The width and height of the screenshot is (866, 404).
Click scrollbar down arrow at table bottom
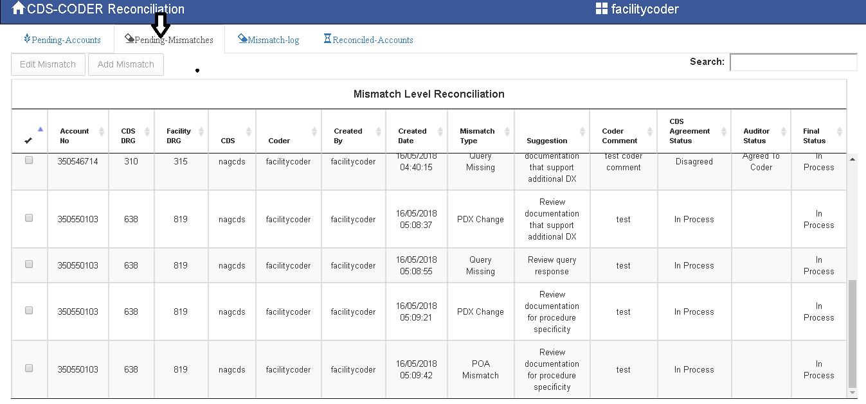(x=852, y=392)
